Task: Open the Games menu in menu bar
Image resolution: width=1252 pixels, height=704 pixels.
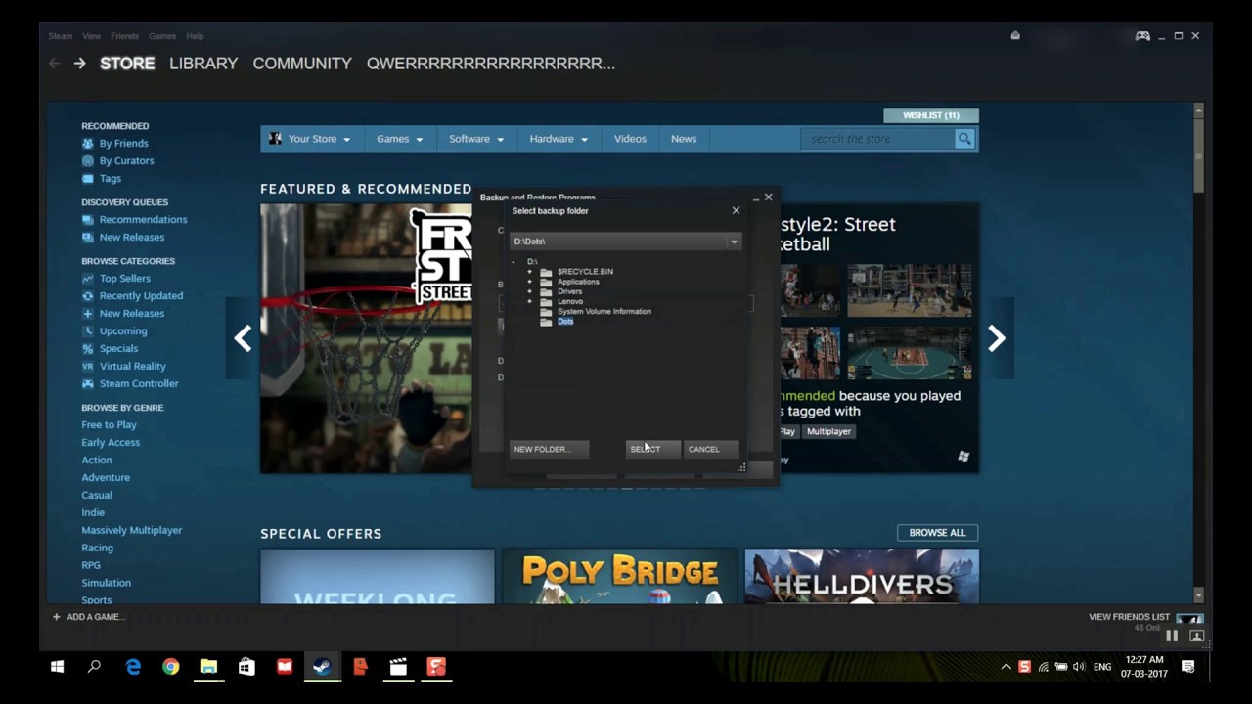Action: (162, 36)
